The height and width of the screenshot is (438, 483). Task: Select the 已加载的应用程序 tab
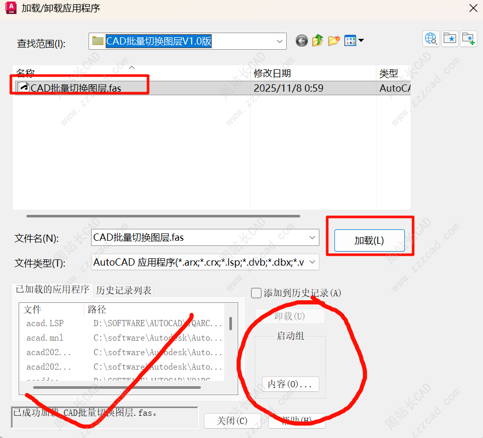(x=52, y=289)
